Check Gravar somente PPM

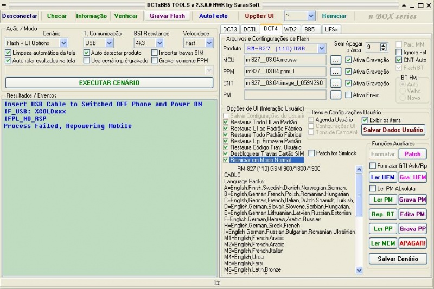click(x=155, y=60)
